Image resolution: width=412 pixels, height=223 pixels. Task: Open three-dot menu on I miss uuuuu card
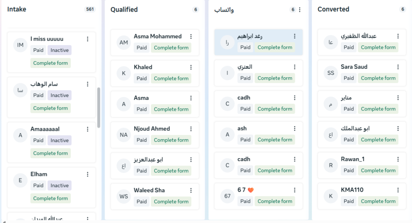[88, 39]
